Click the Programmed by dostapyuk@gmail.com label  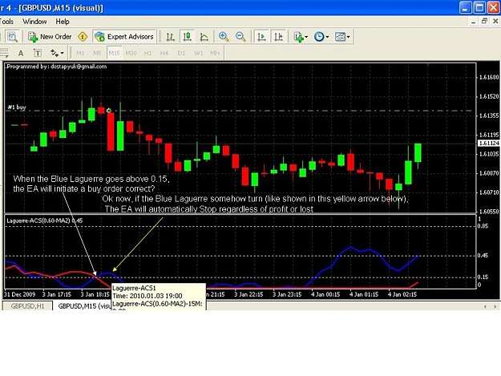coord(57,67)
